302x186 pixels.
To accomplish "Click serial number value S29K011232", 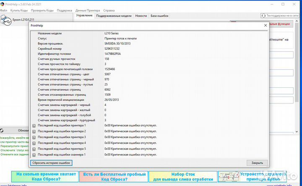I will [112, 49].
